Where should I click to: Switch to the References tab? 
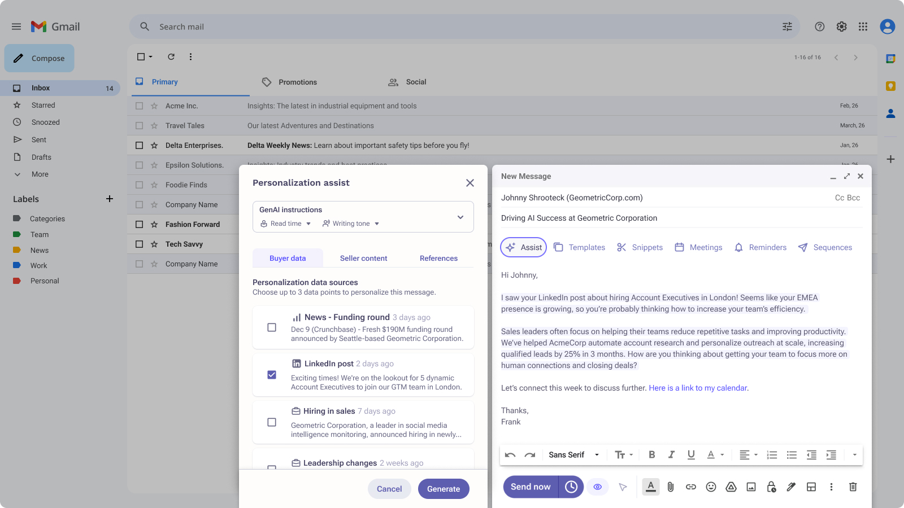pos(438,258)
